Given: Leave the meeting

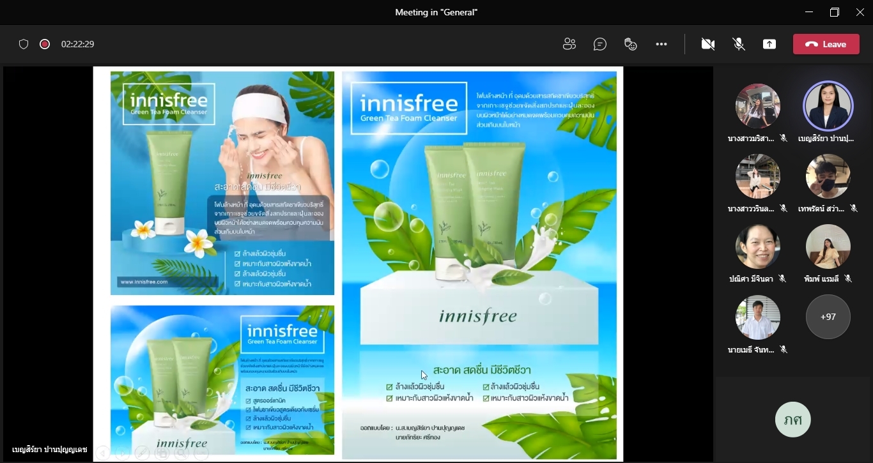Looking at the screenshot, I should tap(826, 44).
